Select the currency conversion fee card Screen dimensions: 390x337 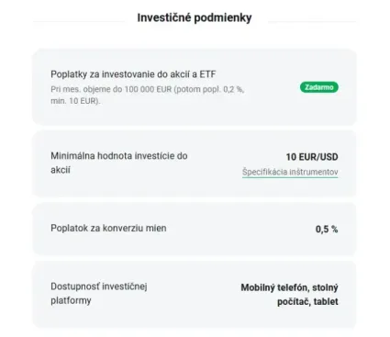tap(195, 229)
